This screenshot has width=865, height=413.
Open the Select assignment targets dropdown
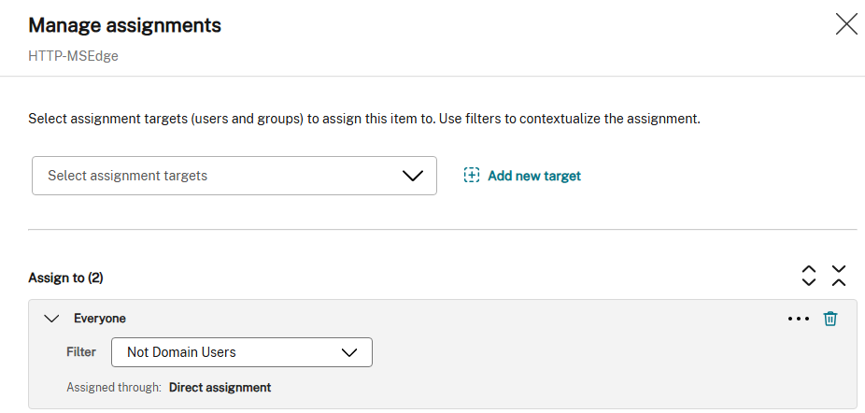[234, 176]
